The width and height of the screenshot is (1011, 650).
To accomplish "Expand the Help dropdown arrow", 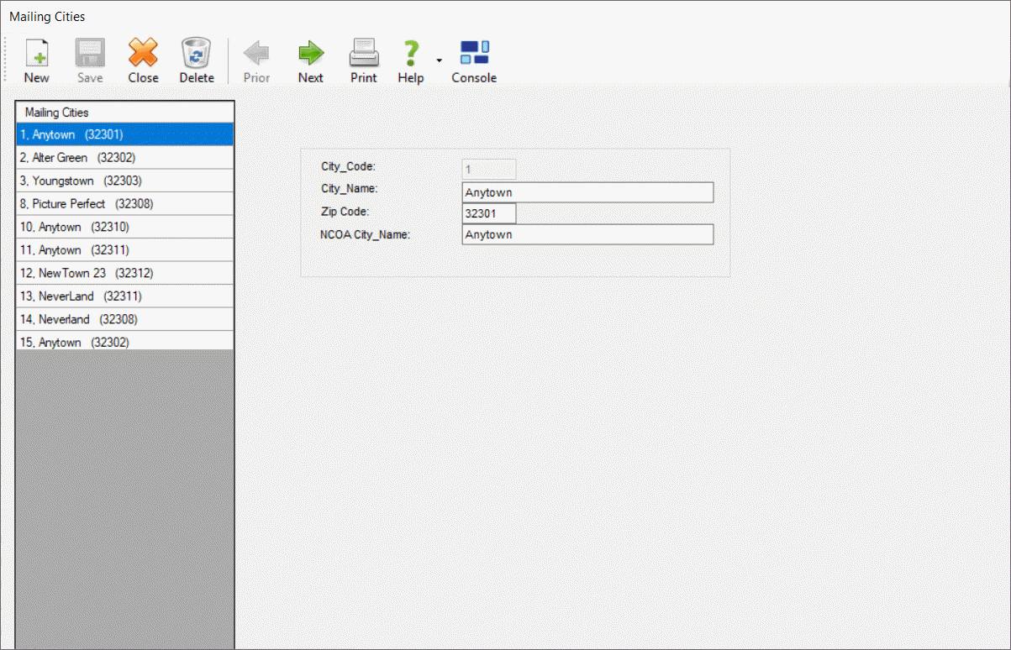I will (439, 61).
